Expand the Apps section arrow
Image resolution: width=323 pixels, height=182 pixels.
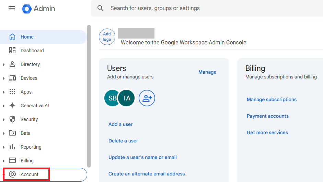[x=4, y=92]
